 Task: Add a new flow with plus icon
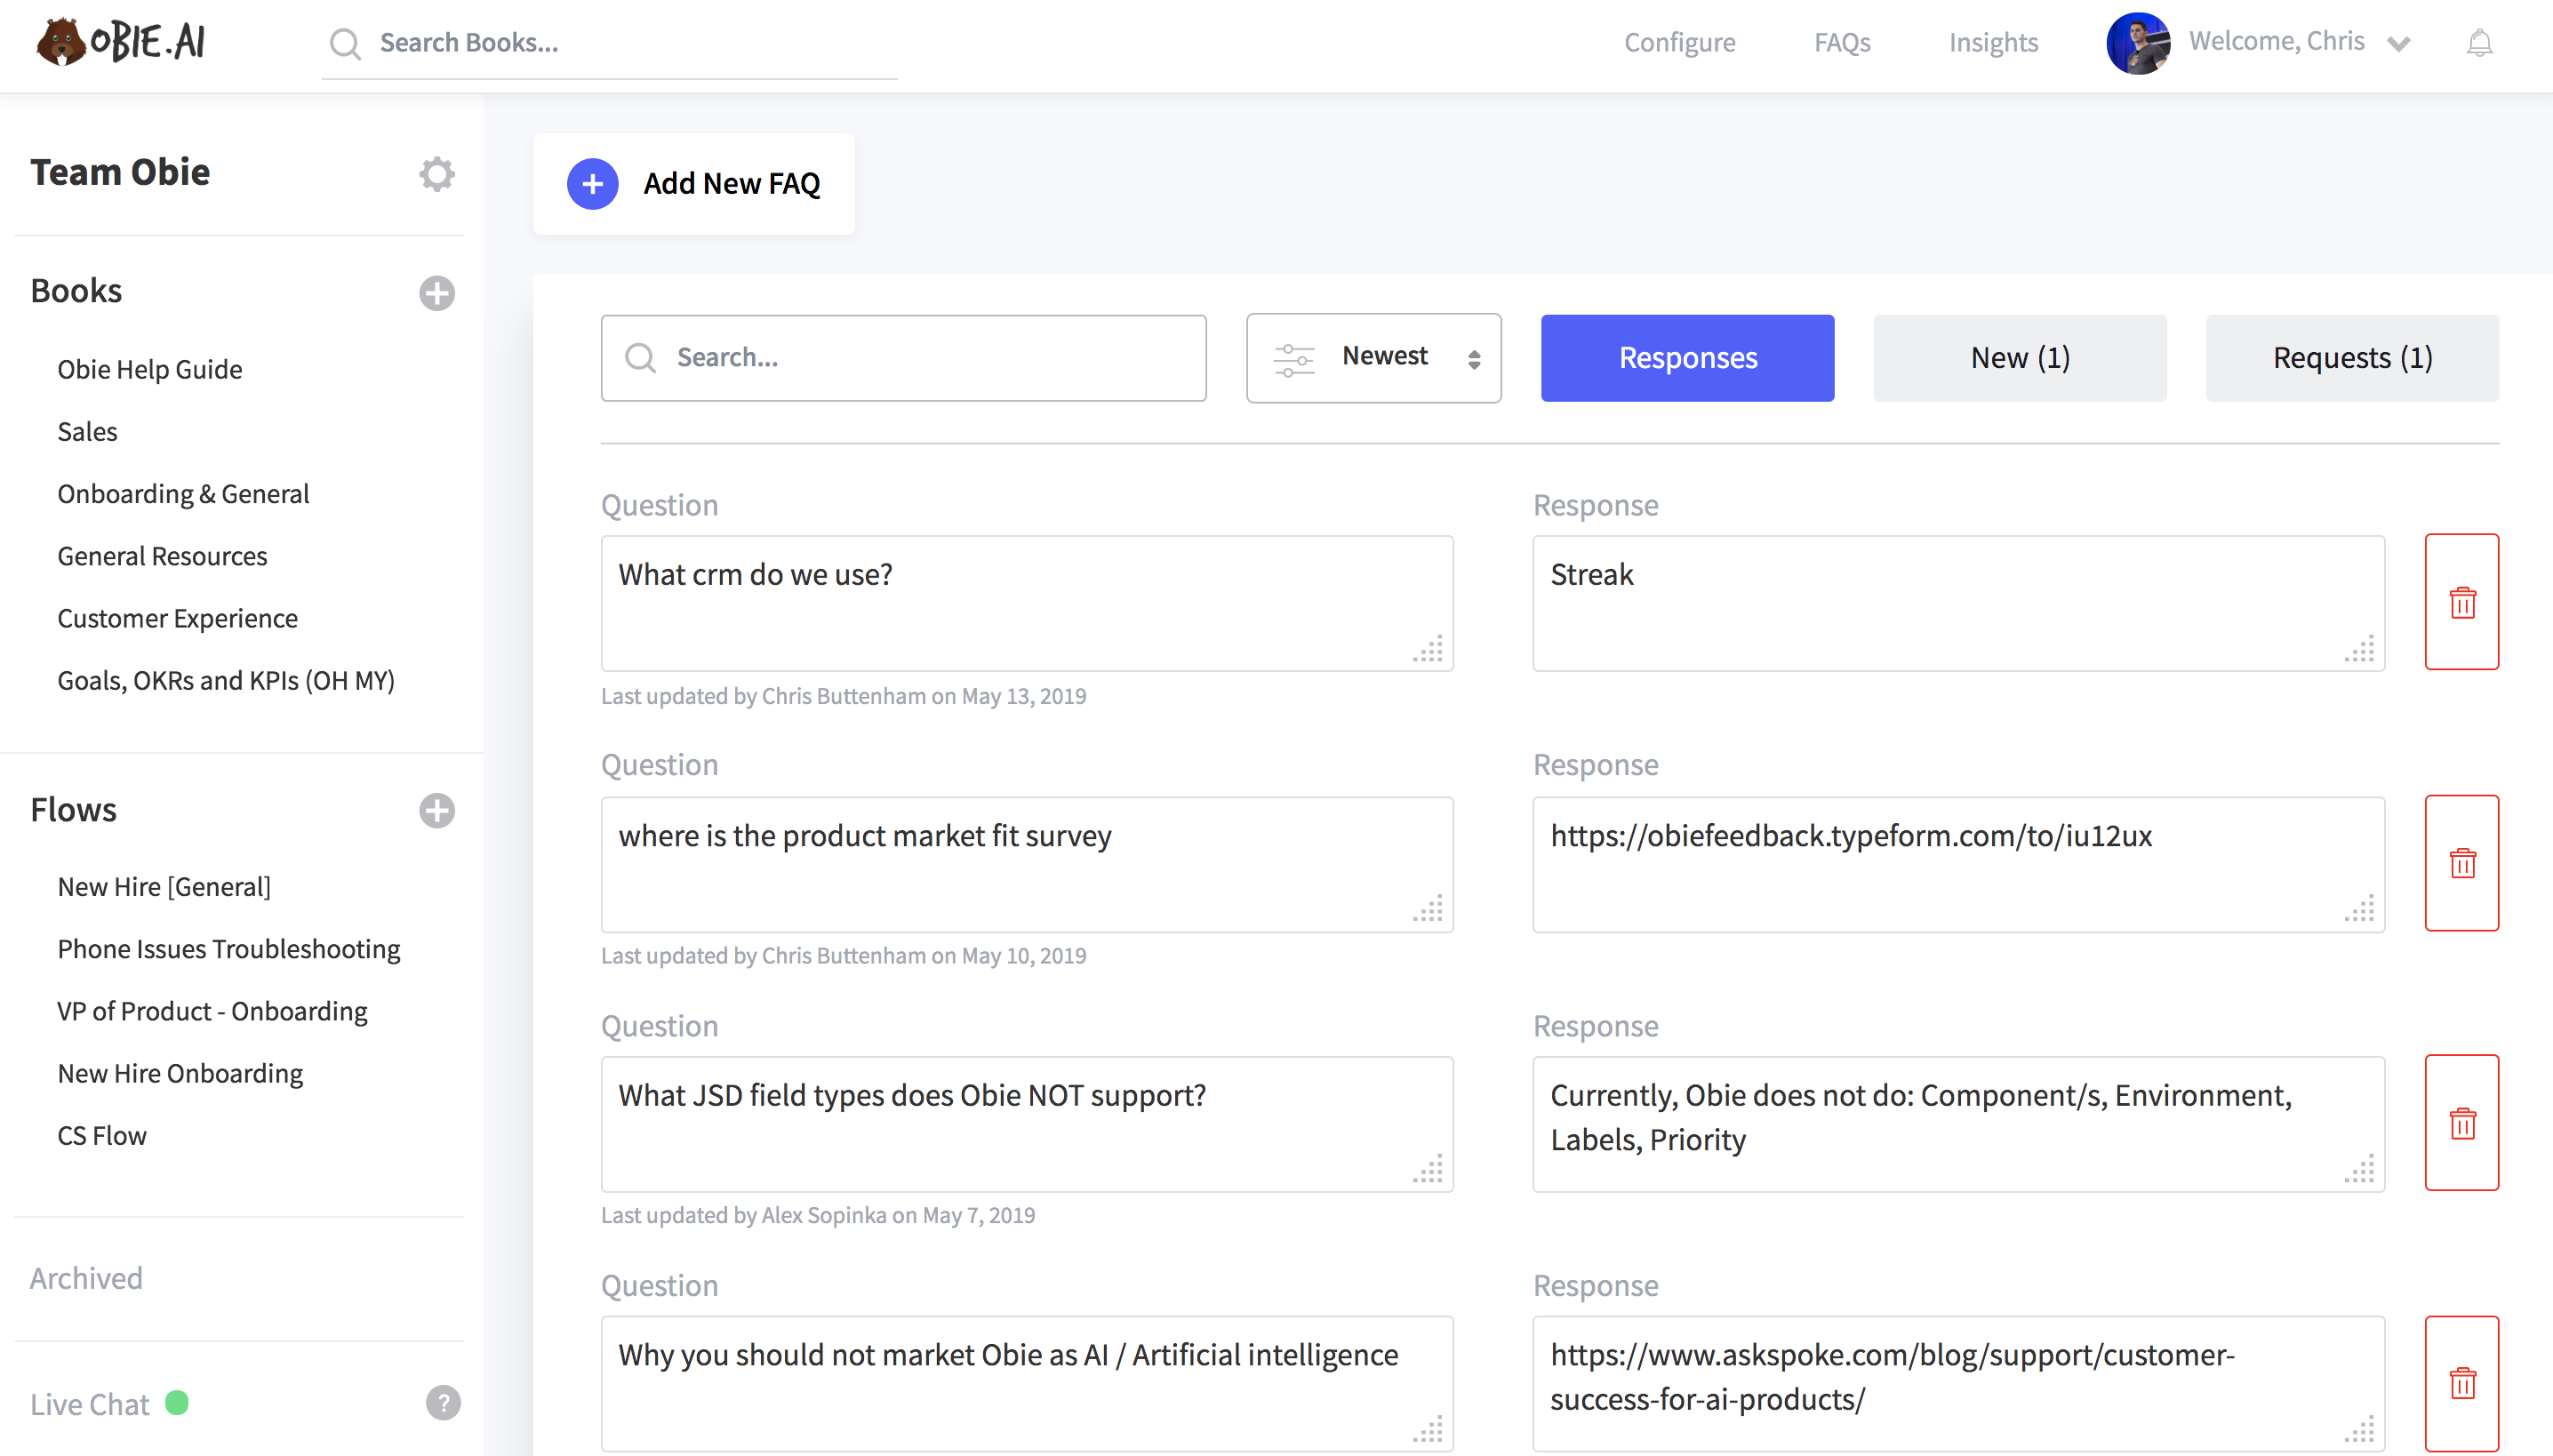[437, 810]
